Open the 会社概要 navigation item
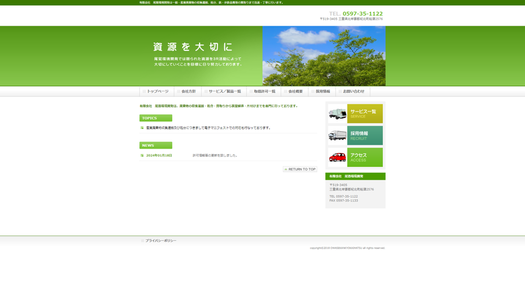This screenshot has height=295, width=525. (294, 92)
